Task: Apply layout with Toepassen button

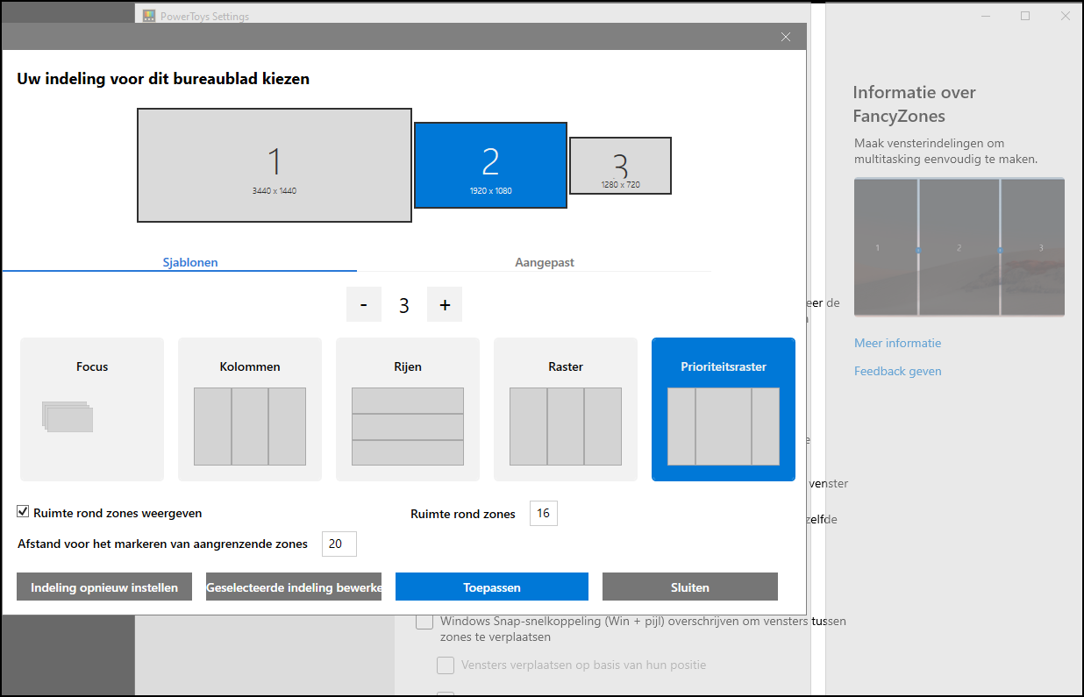Action: [x=492, y=587]
